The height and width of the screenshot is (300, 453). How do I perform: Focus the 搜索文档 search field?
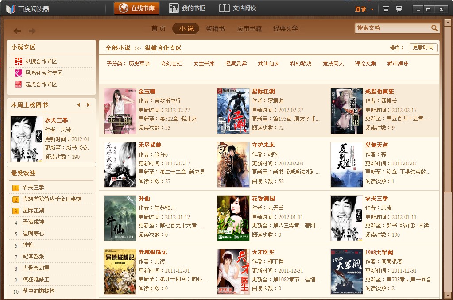393,28
